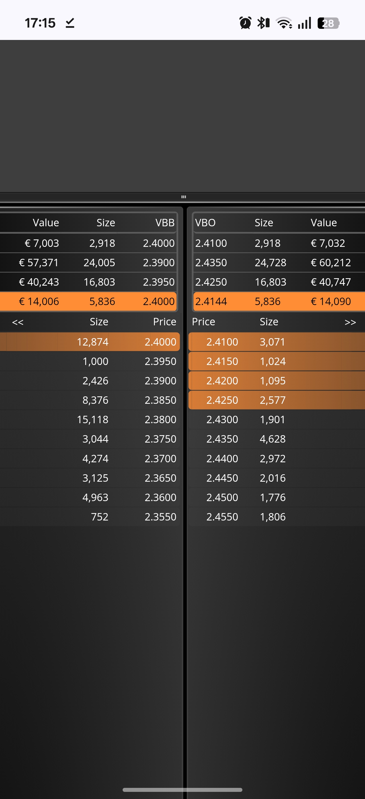Tap the Bluetooth status icon
This screenshot has height=799, width=365.
(263, 23)
